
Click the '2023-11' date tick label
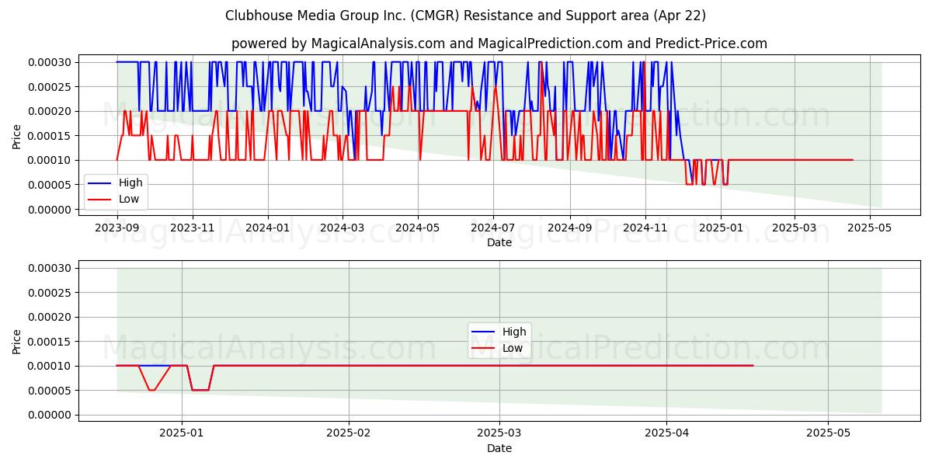[193, 228]
